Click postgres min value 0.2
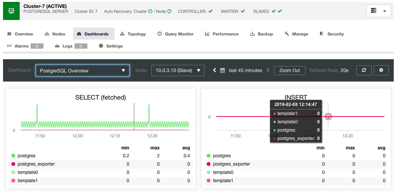 click(x=126, y=156)
